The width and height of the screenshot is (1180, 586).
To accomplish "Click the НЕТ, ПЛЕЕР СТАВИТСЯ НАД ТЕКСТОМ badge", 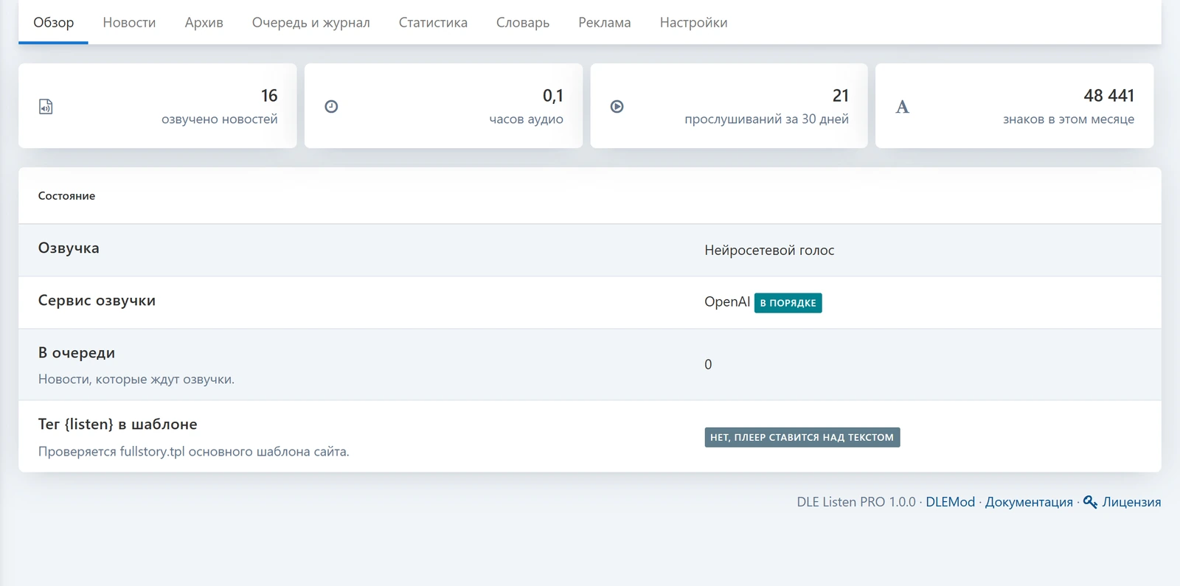I will [802, 437].
